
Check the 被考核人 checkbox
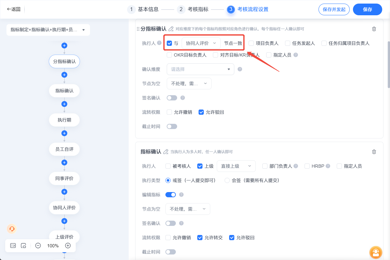coord(168,166)
